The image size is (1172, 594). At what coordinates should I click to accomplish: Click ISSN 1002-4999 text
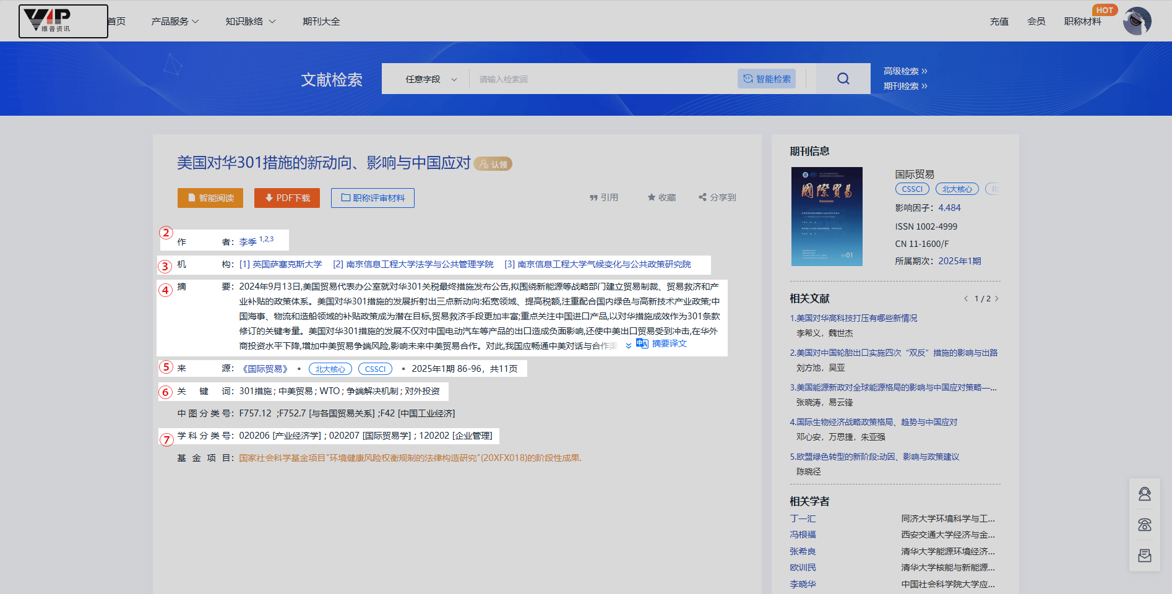(x=926, y=226)
